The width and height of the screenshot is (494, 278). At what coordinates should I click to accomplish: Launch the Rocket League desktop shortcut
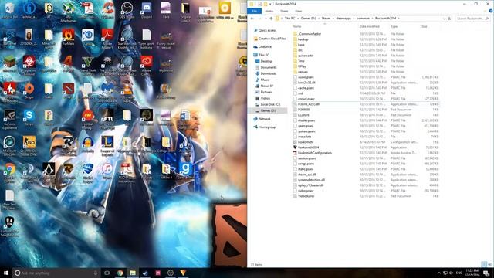88,173
